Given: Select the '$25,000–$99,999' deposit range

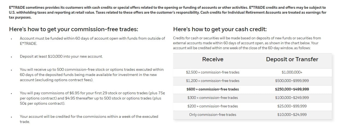Looking at the screenshot, I should click(292, 106).
